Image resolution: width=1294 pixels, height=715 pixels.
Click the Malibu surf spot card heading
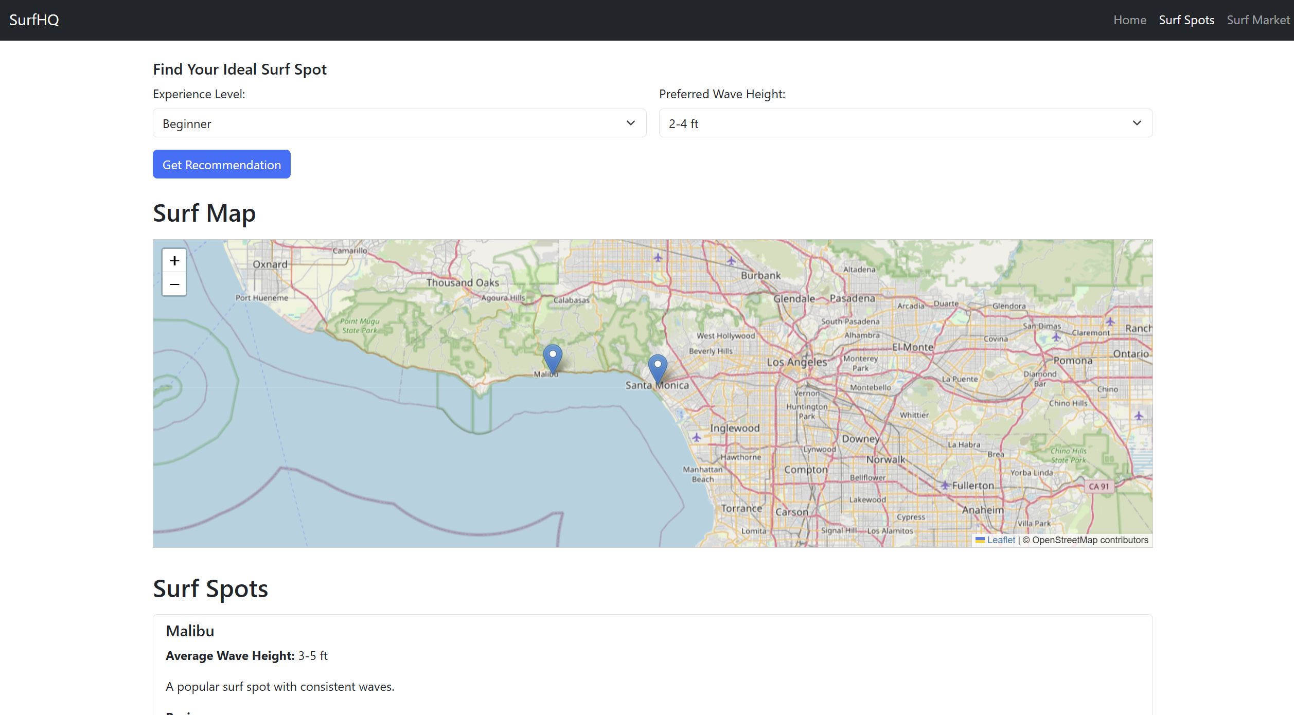click(x=189, y=630)
